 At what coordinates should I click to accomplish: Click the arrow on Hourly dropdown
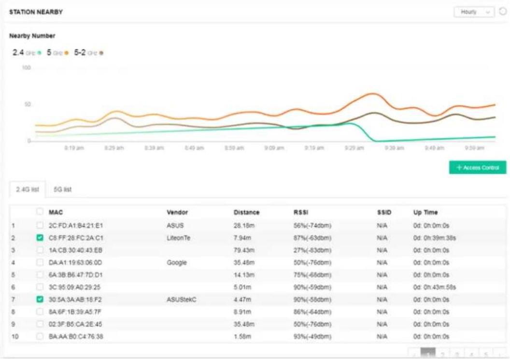coord(488,13)
